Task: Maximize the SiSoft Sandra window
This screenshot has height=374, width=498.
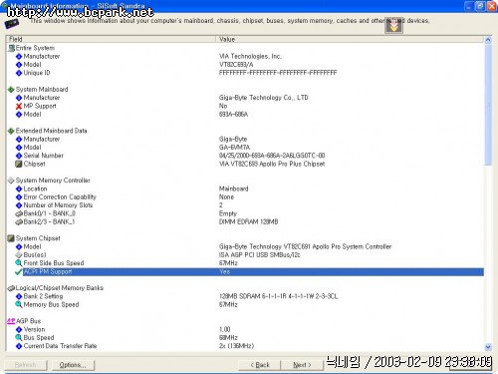Action: click(x=480, y=6)
